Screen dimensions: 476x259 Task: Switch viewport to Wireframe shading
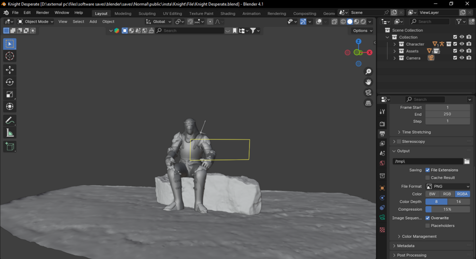point(343,22)
